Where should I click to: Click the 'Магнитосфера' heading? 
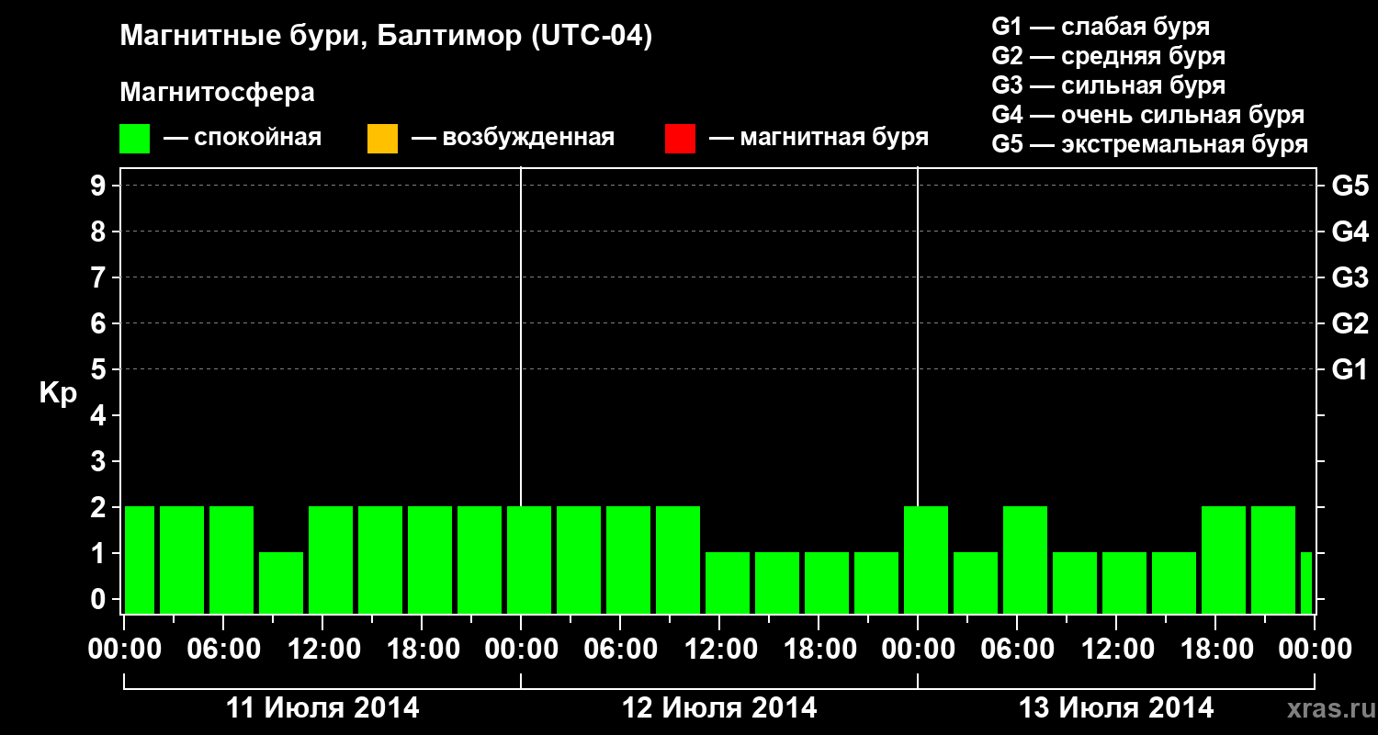pos(218,93)
